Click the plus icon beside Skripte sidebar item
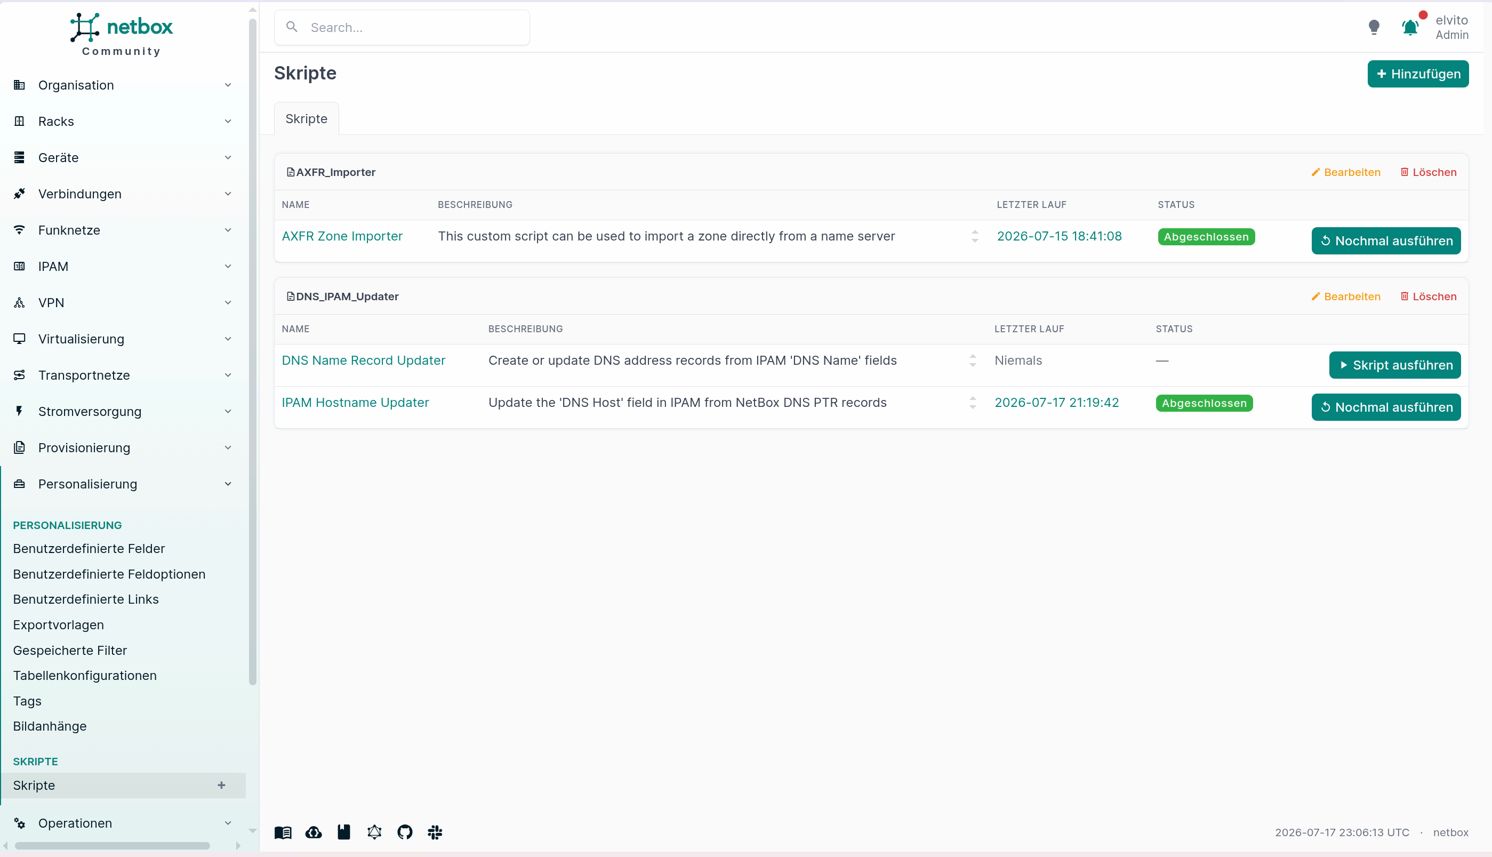Screen dimensions: 1492x857 [221, 785]
